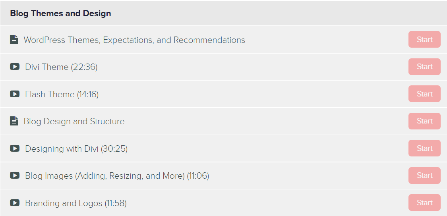Click the video icon beside Flash Theme

[x=15, y=94]
